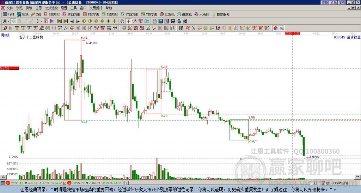Open the 浏览 menu

click(x=20, y=8)
